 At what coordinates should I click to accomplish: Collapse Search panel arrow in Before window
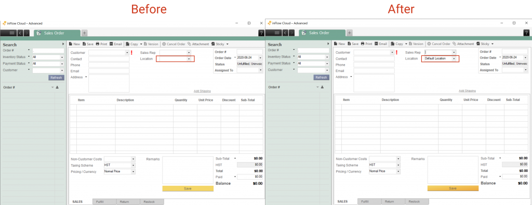(x=63, y=45)
